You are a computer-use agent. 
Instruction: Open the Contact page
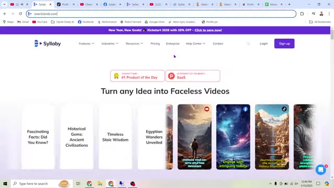[218, 43]
